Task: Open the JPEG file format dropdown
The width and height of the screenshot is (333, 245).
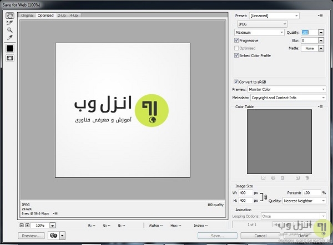Action: point(261,24)
